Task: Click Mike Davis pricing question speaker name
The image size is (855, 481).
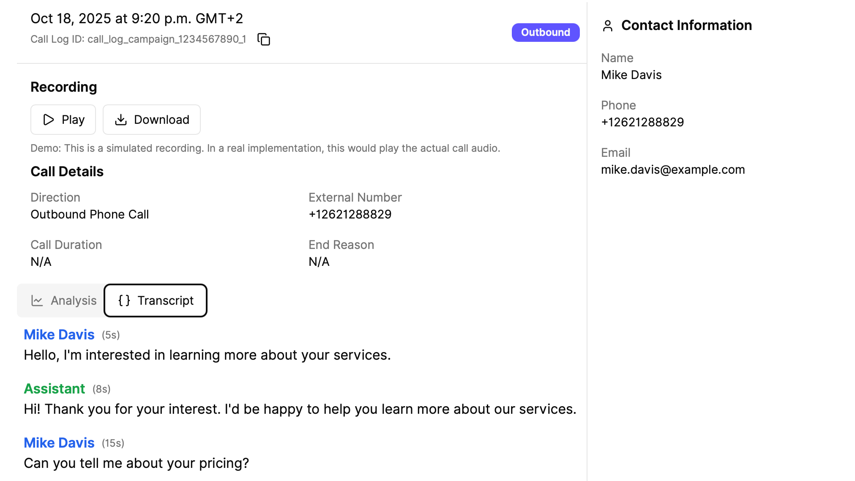Action: click(59, 443)
